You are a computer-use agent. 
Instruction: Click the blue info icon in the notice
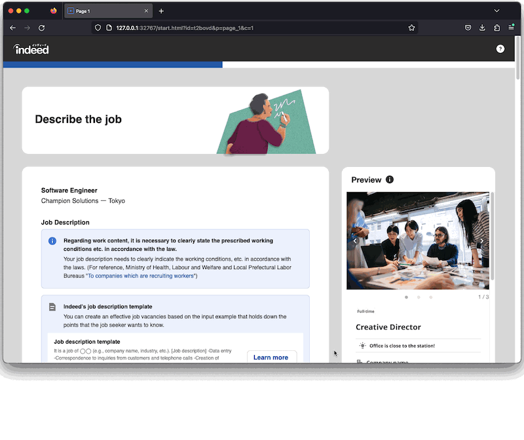52,240
